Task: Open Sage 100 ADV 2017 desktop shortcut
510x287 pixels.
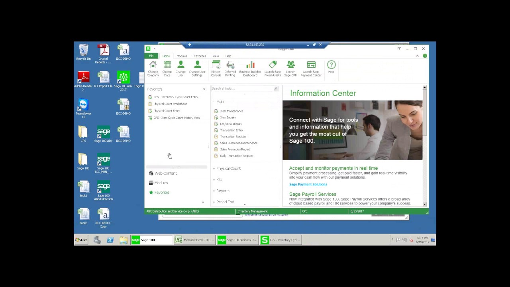Action: pyautogui.click(x=123, y=81)
